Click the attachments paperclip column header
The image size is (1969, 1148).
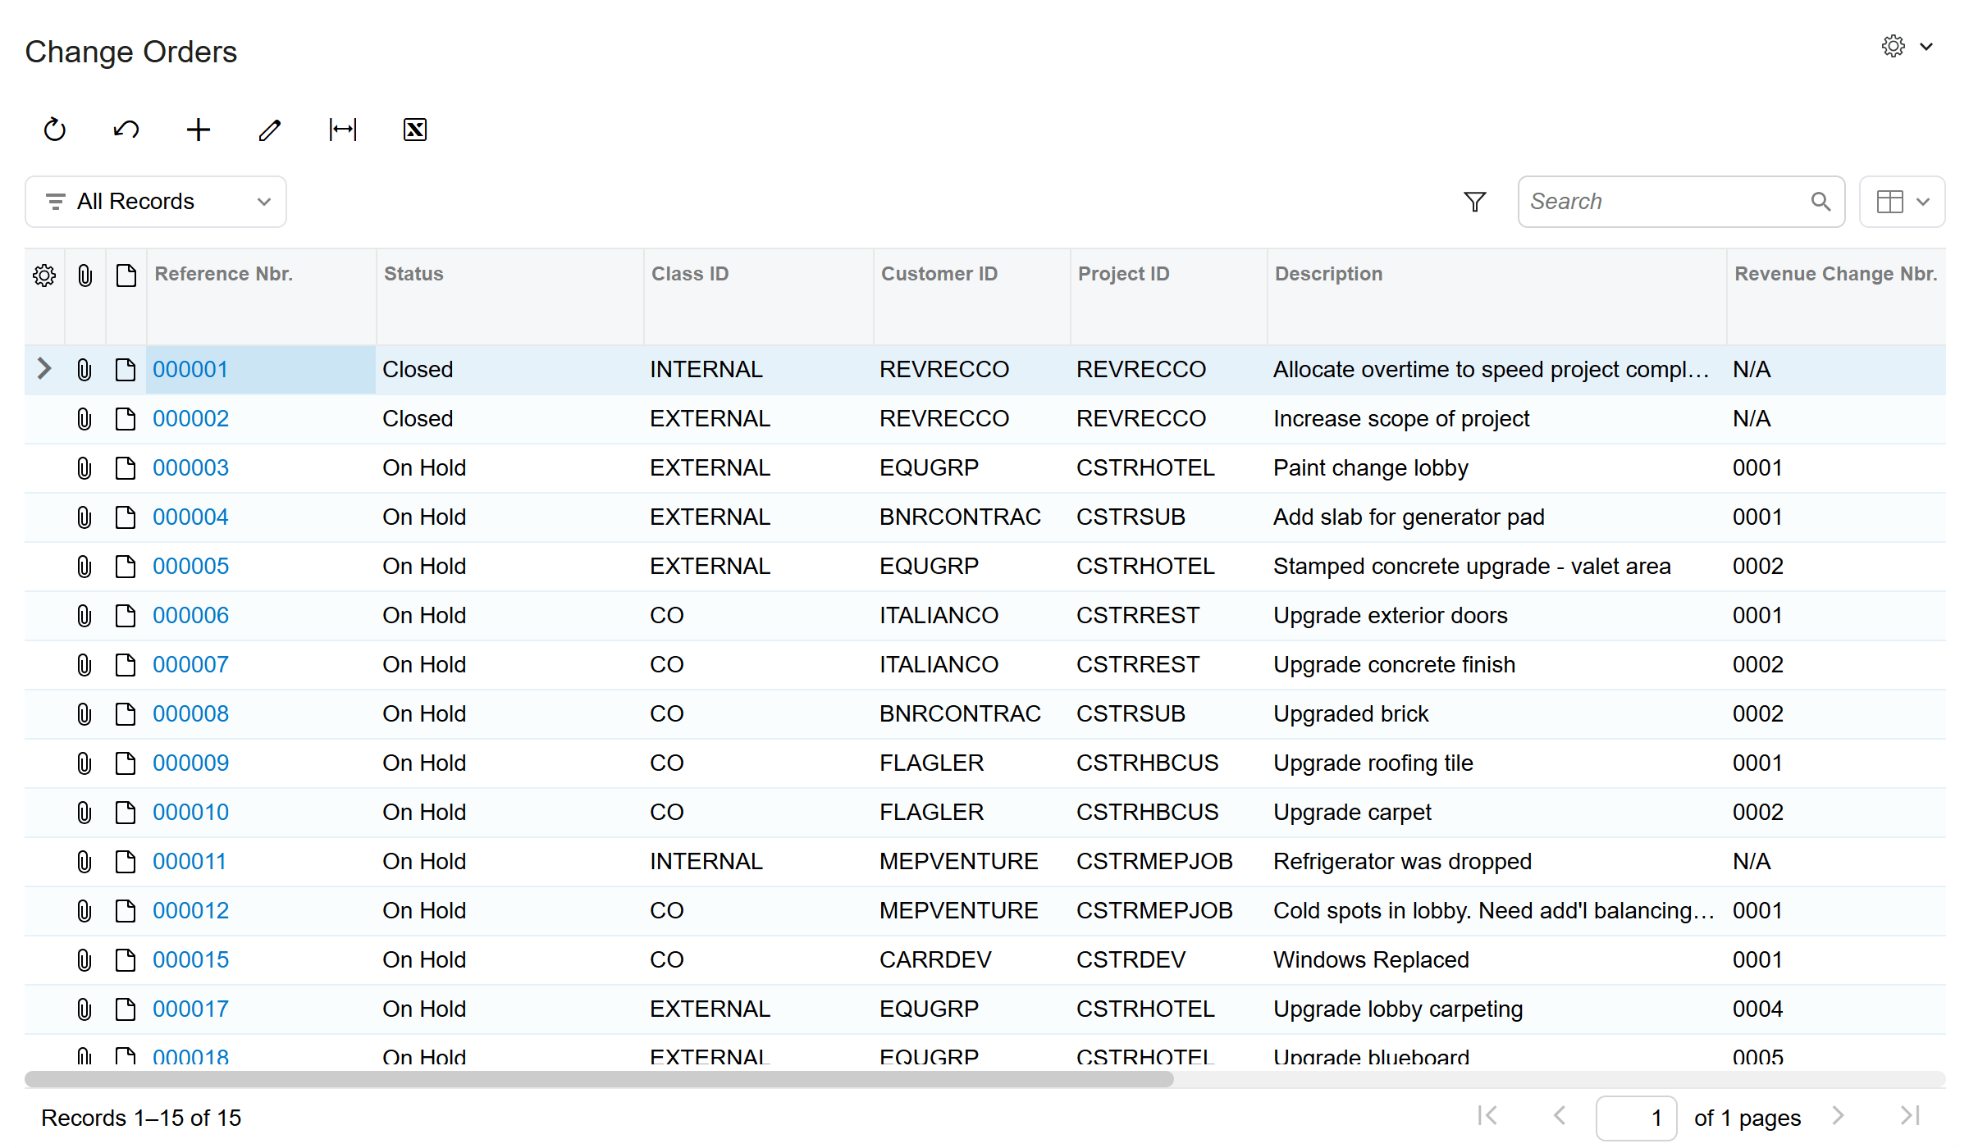85,276
